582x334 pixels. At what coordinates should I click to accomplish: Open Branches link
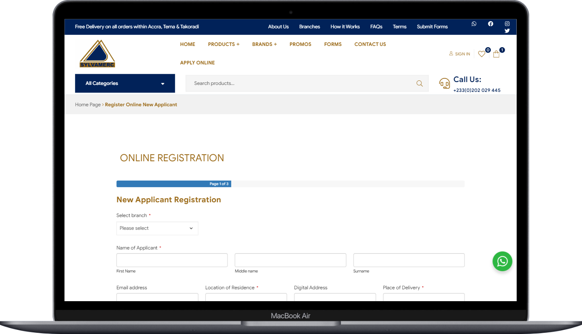point(310,27)
